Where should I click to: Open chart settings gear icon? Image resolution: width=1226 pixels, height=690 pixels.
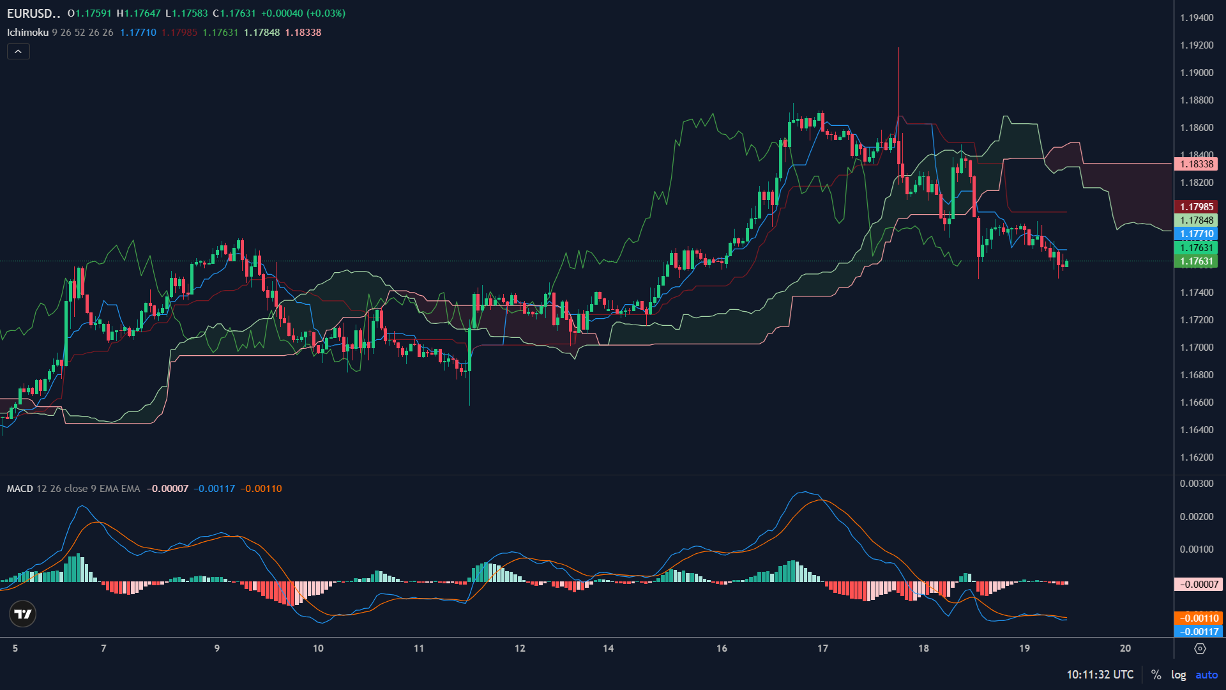(x=1200, y=648)
